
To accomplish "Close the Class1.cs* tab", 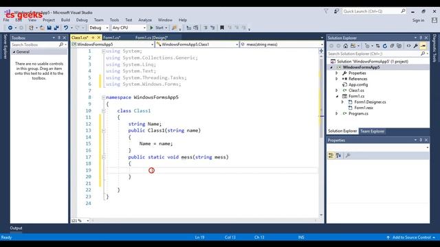I will coord(99,38).
